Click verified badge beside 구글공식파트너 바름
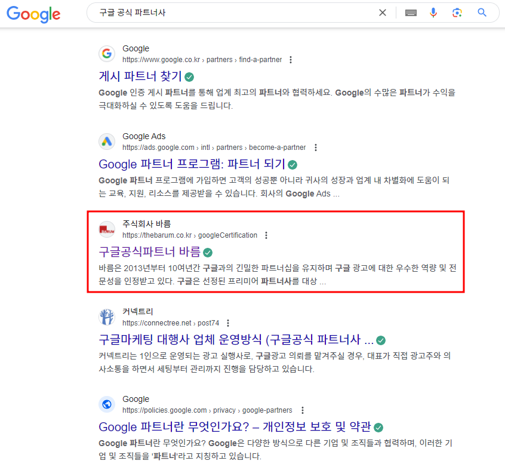505x473 pixels. [x=208, y=252]
